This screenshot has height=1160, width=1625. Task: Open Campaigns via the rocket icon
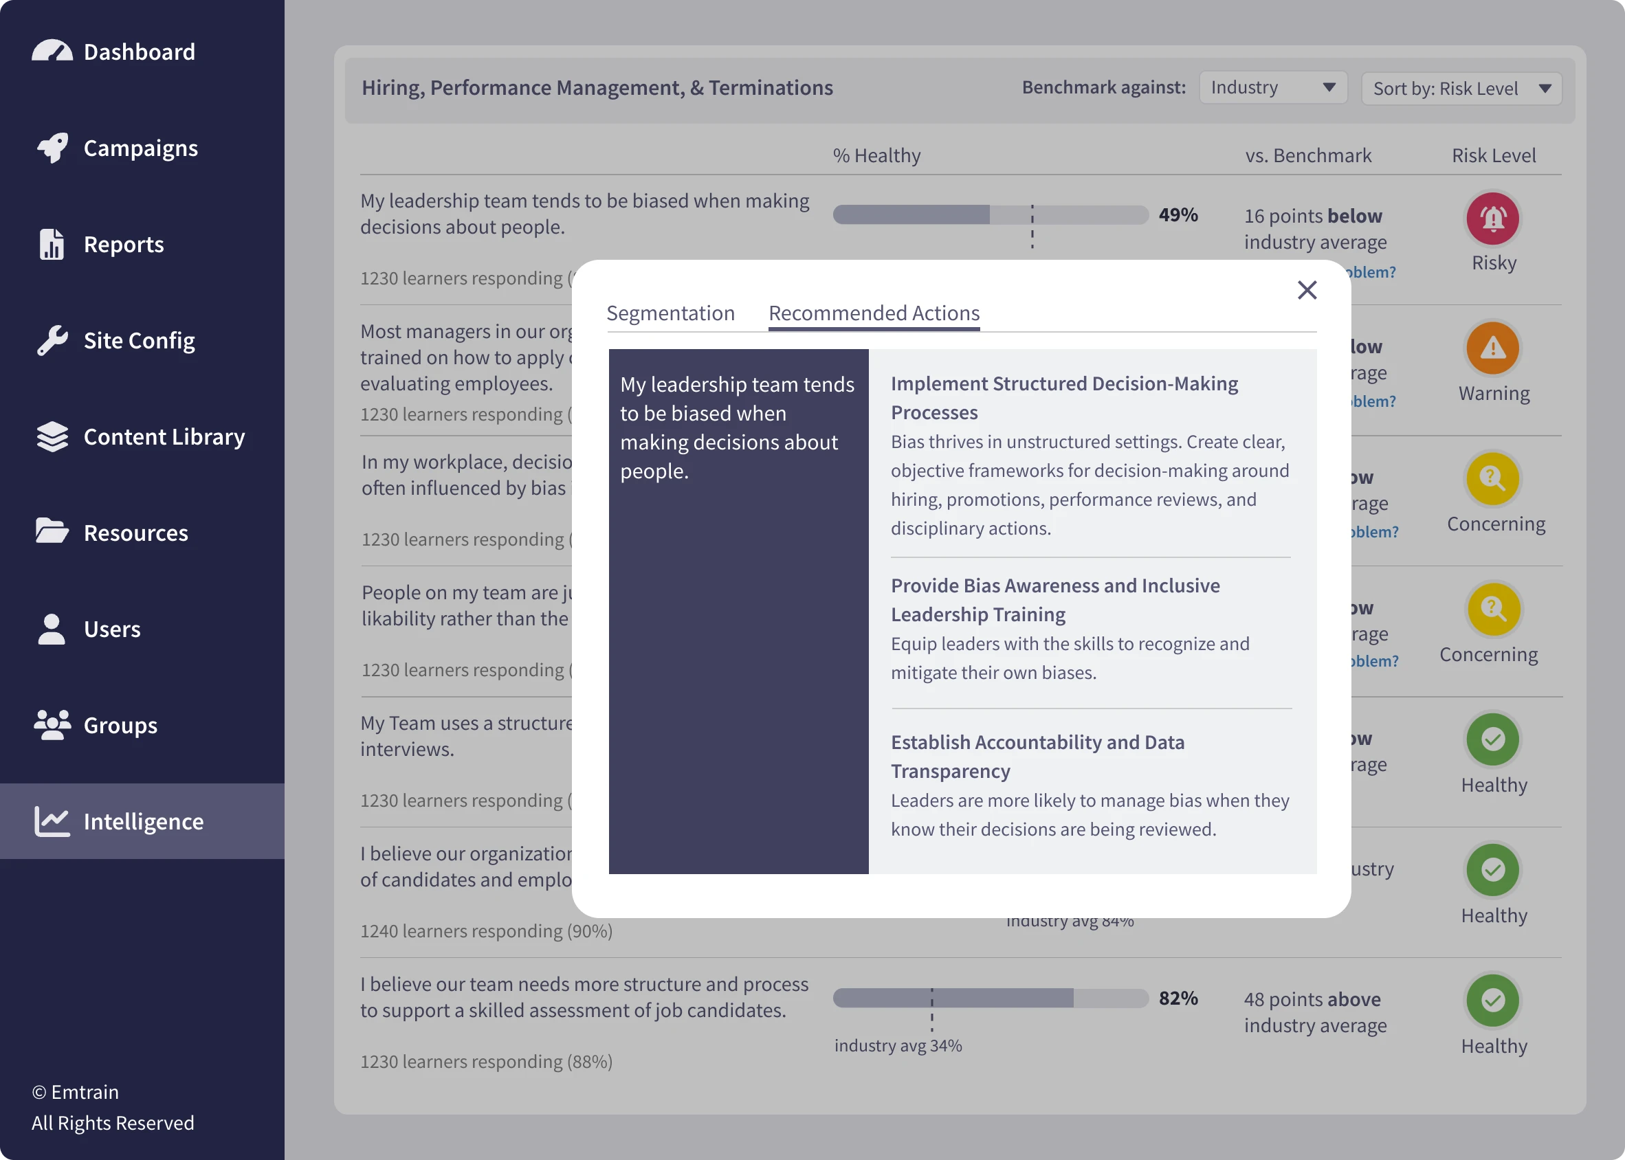point(52,148)
